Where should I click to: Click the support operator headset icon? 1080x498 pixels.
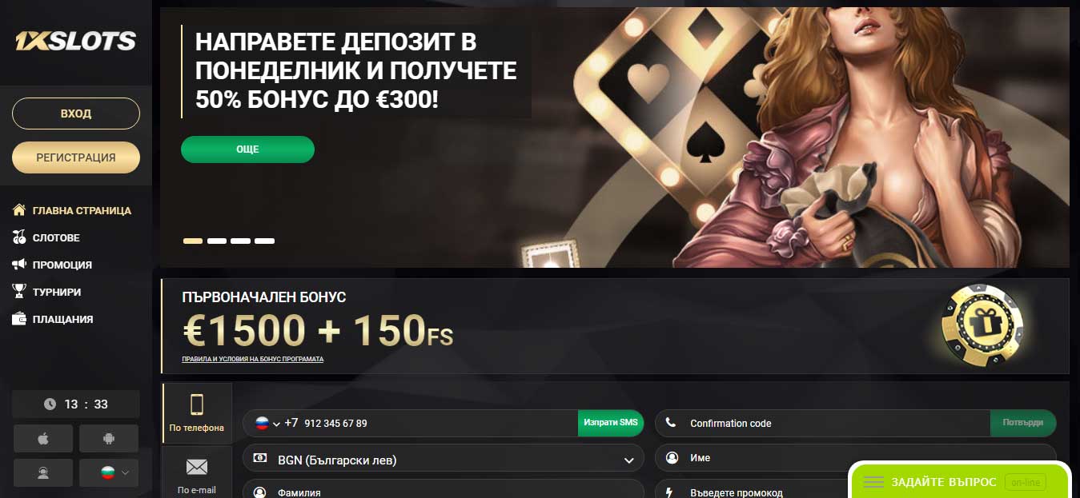[x=43, y=472]
